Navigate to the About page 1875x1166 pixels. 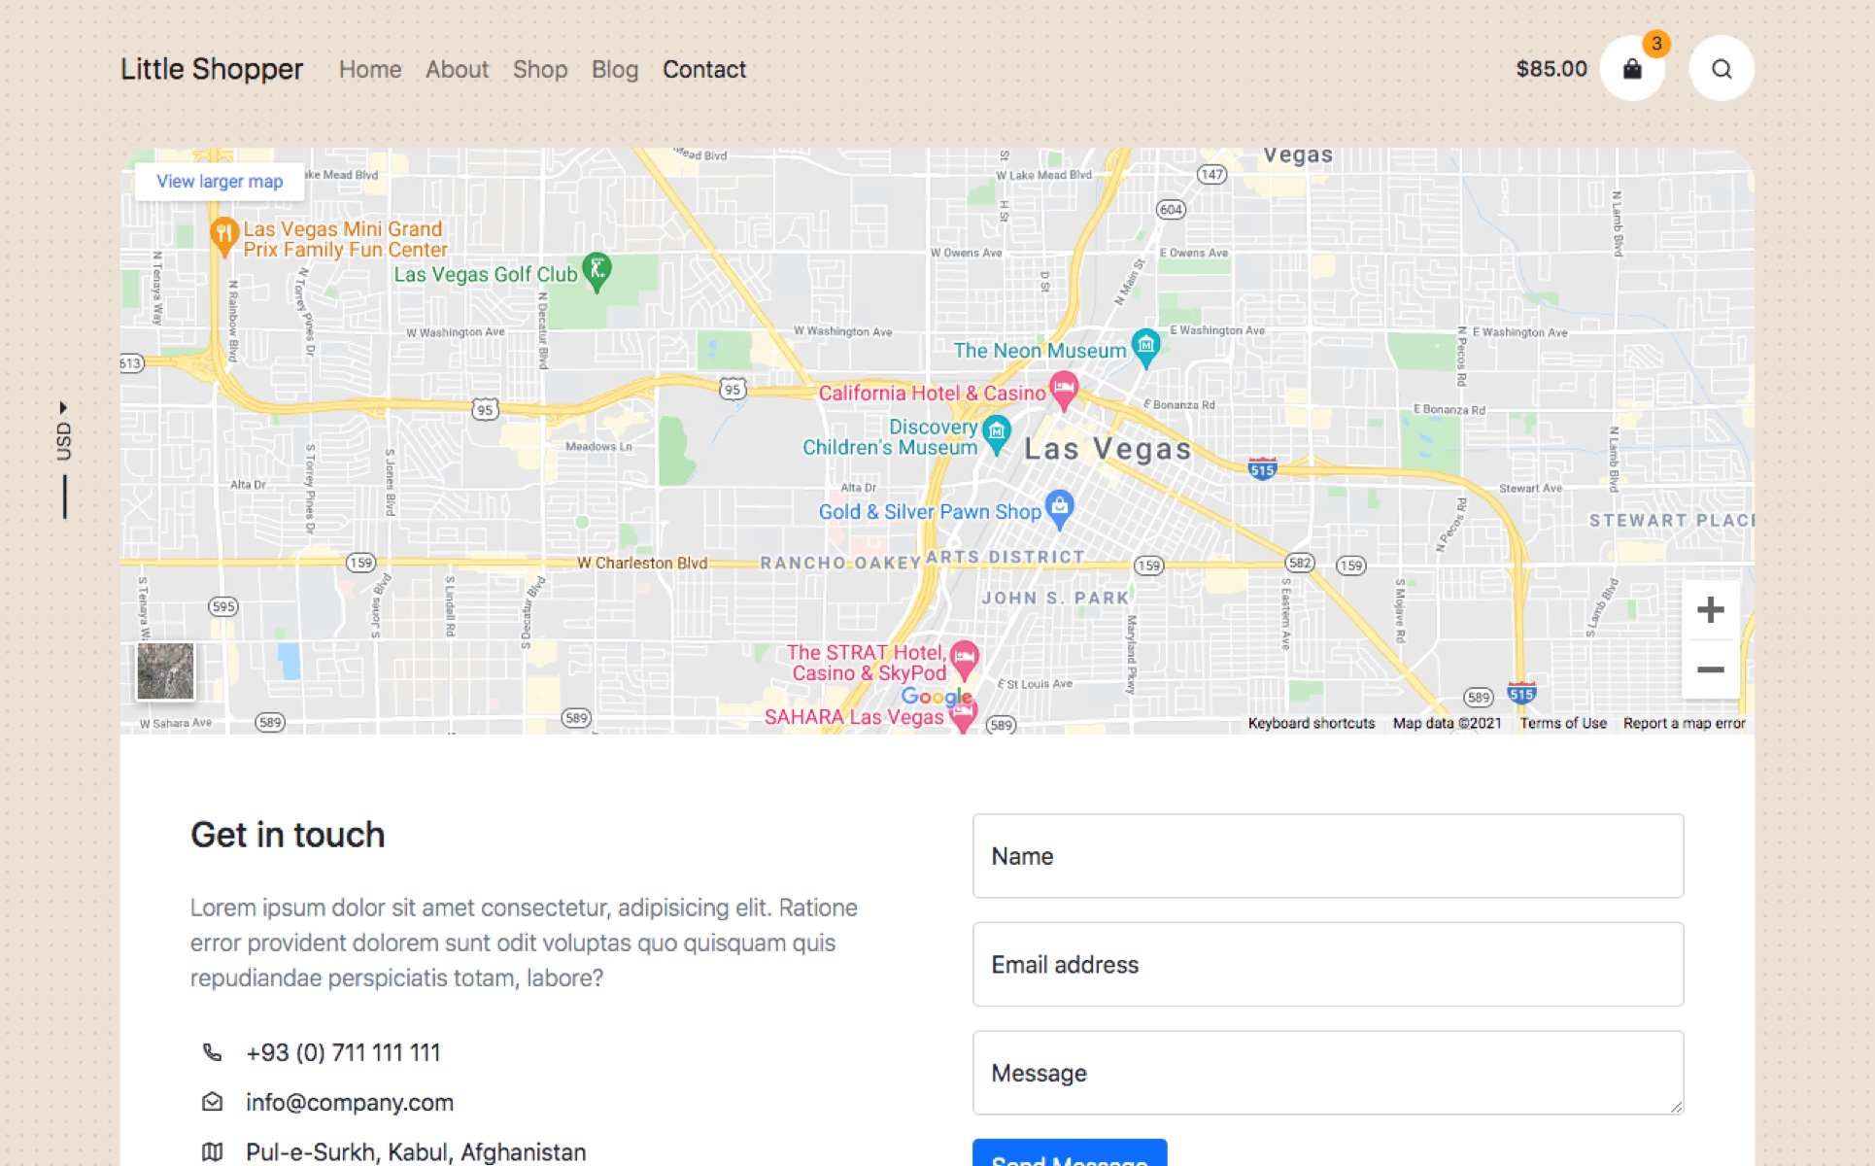457,70
